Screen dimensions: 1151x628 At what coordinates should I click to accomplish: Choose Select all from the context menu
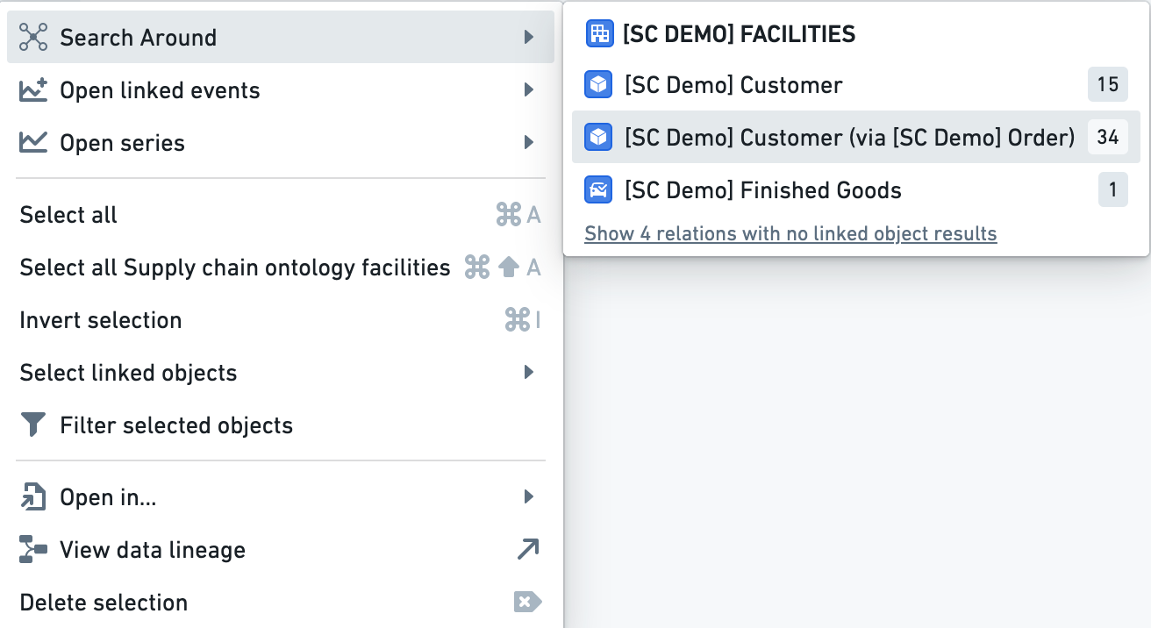click(x=281, y=215)
